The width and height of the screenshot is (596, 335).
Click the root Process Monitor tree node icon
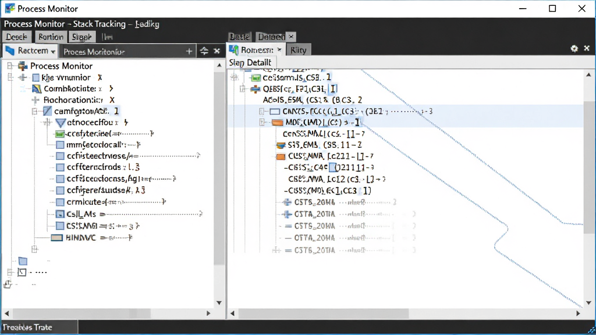(23, 66)
